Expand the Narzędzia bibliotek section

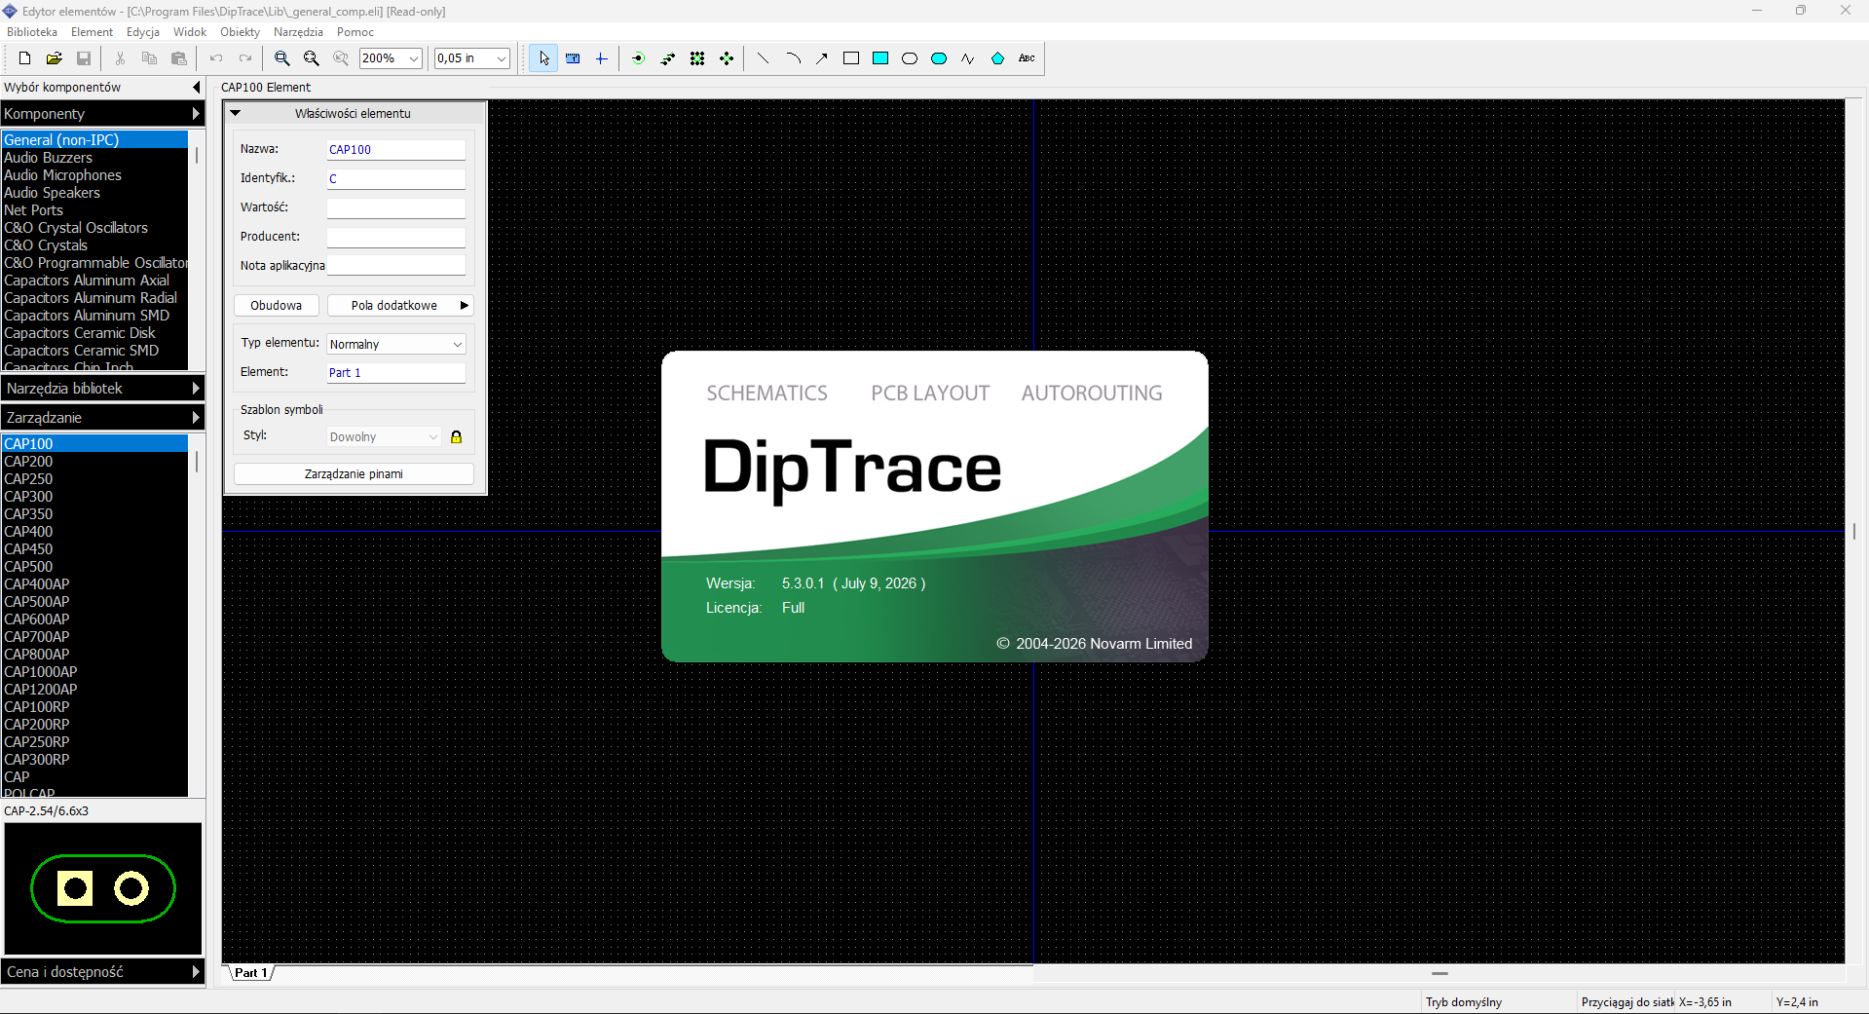102,389
